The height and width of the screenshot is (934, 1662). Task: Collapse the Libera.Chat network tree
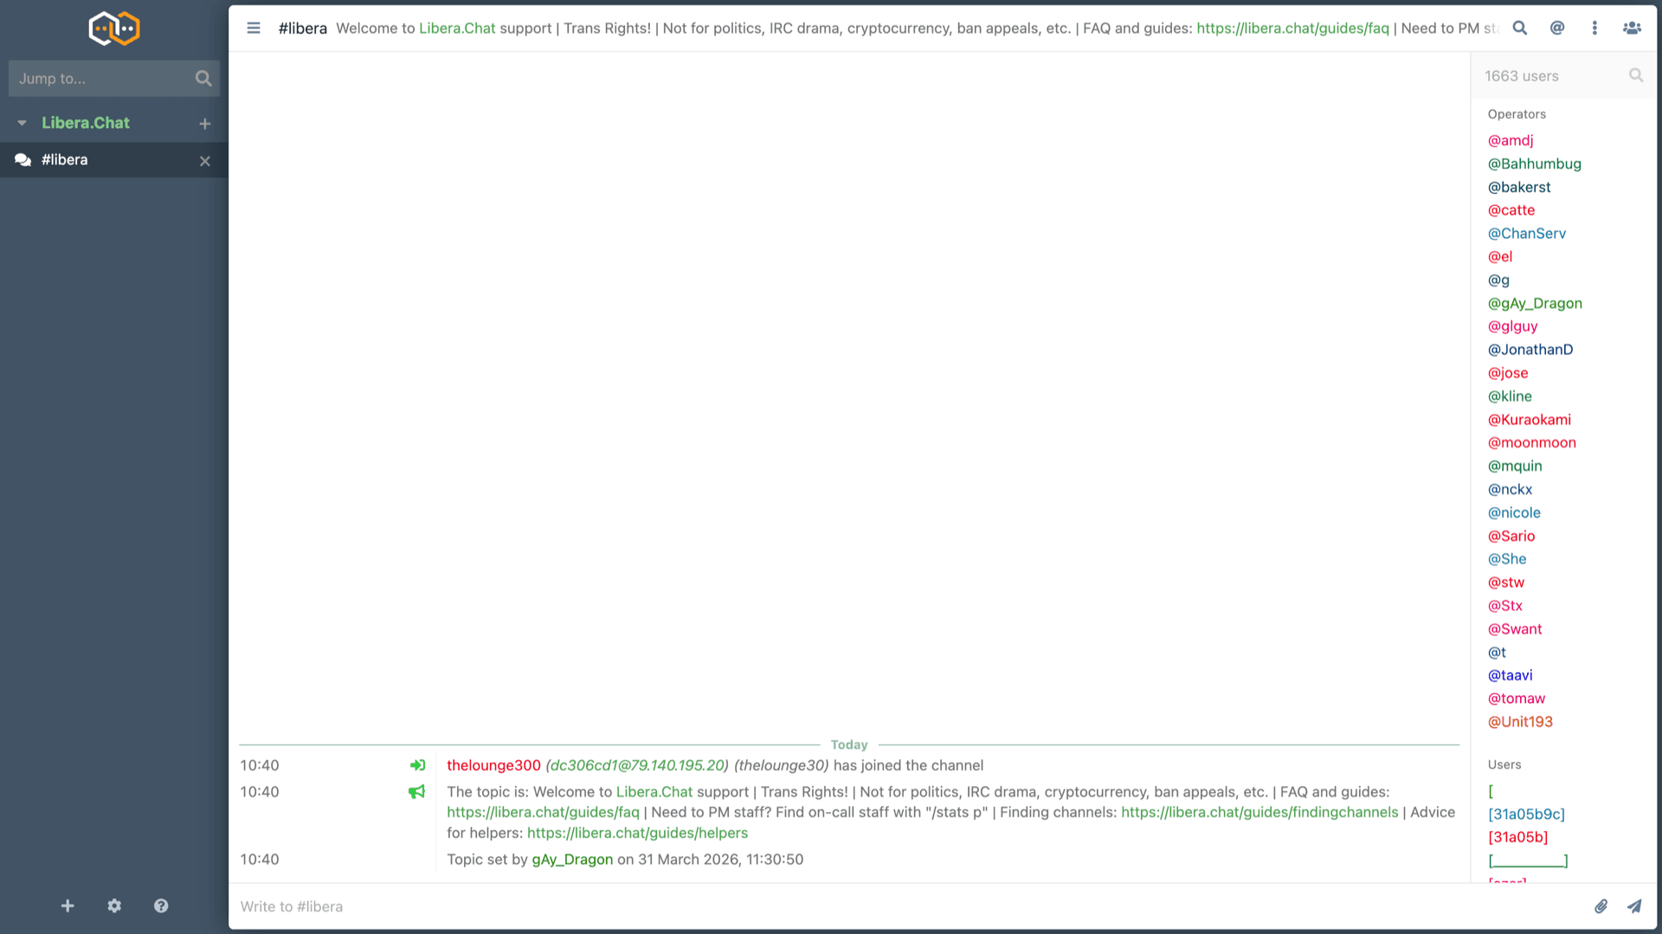click(x=22, y=123)
